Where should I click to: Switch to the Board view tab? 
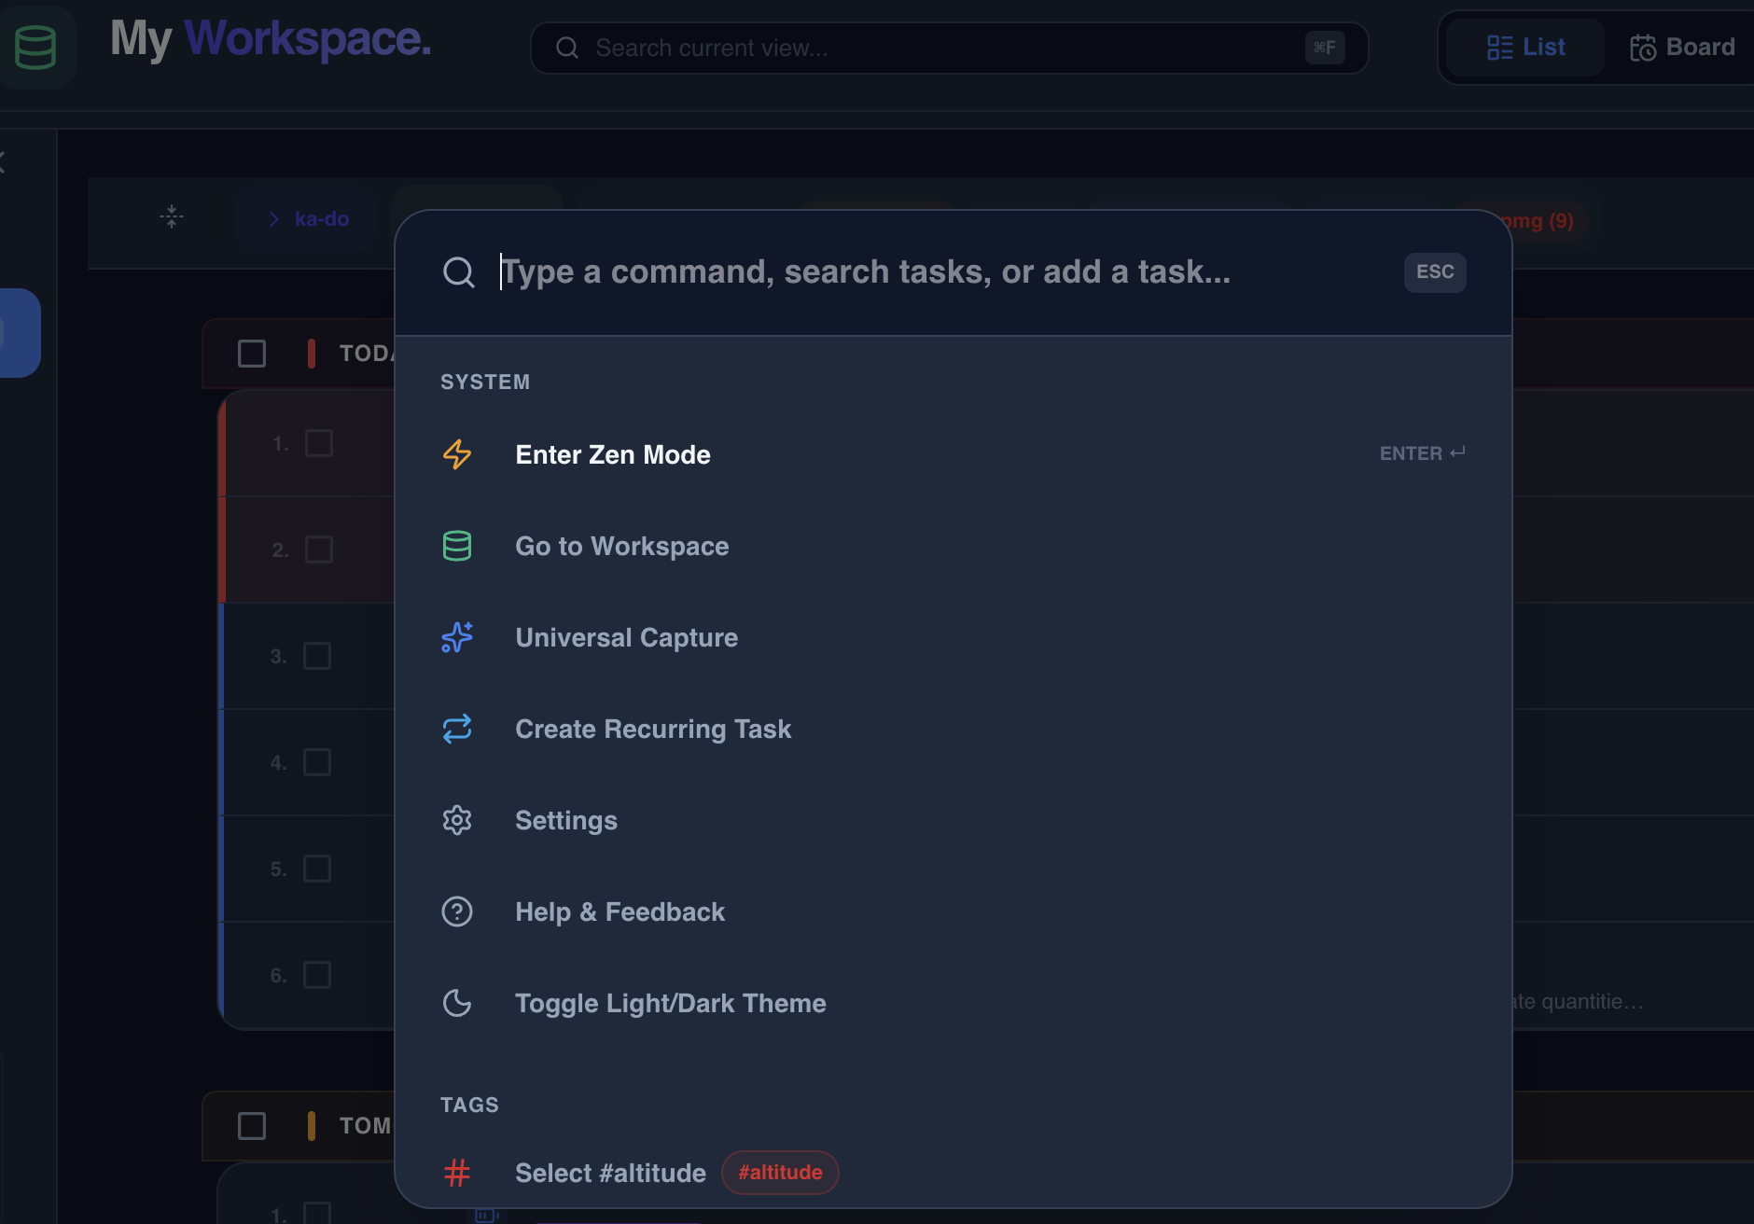point(1682,48)
